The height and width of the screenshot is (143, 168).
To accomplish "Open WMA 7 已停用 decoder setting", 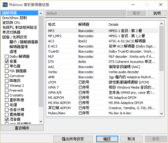I will click(x=84, y=87).
